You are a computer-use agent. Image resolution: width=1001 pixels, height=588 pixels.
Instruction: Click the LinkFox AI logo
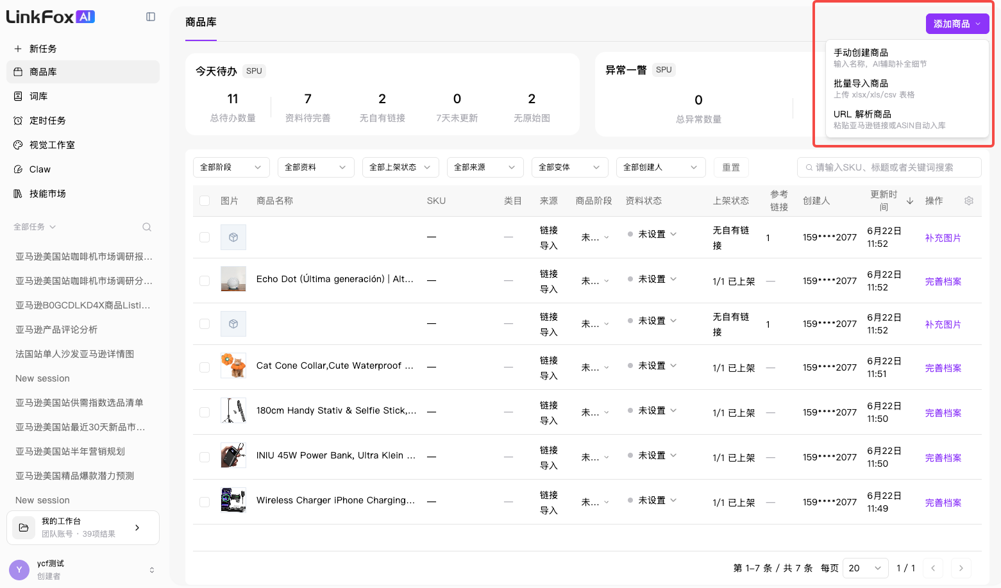click(51, 17)
